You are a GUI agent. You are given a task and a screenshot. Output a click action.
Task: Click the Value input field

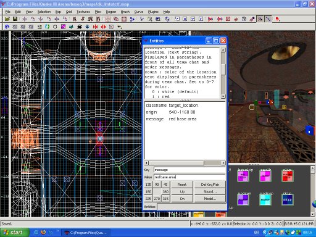click(189, 177)
